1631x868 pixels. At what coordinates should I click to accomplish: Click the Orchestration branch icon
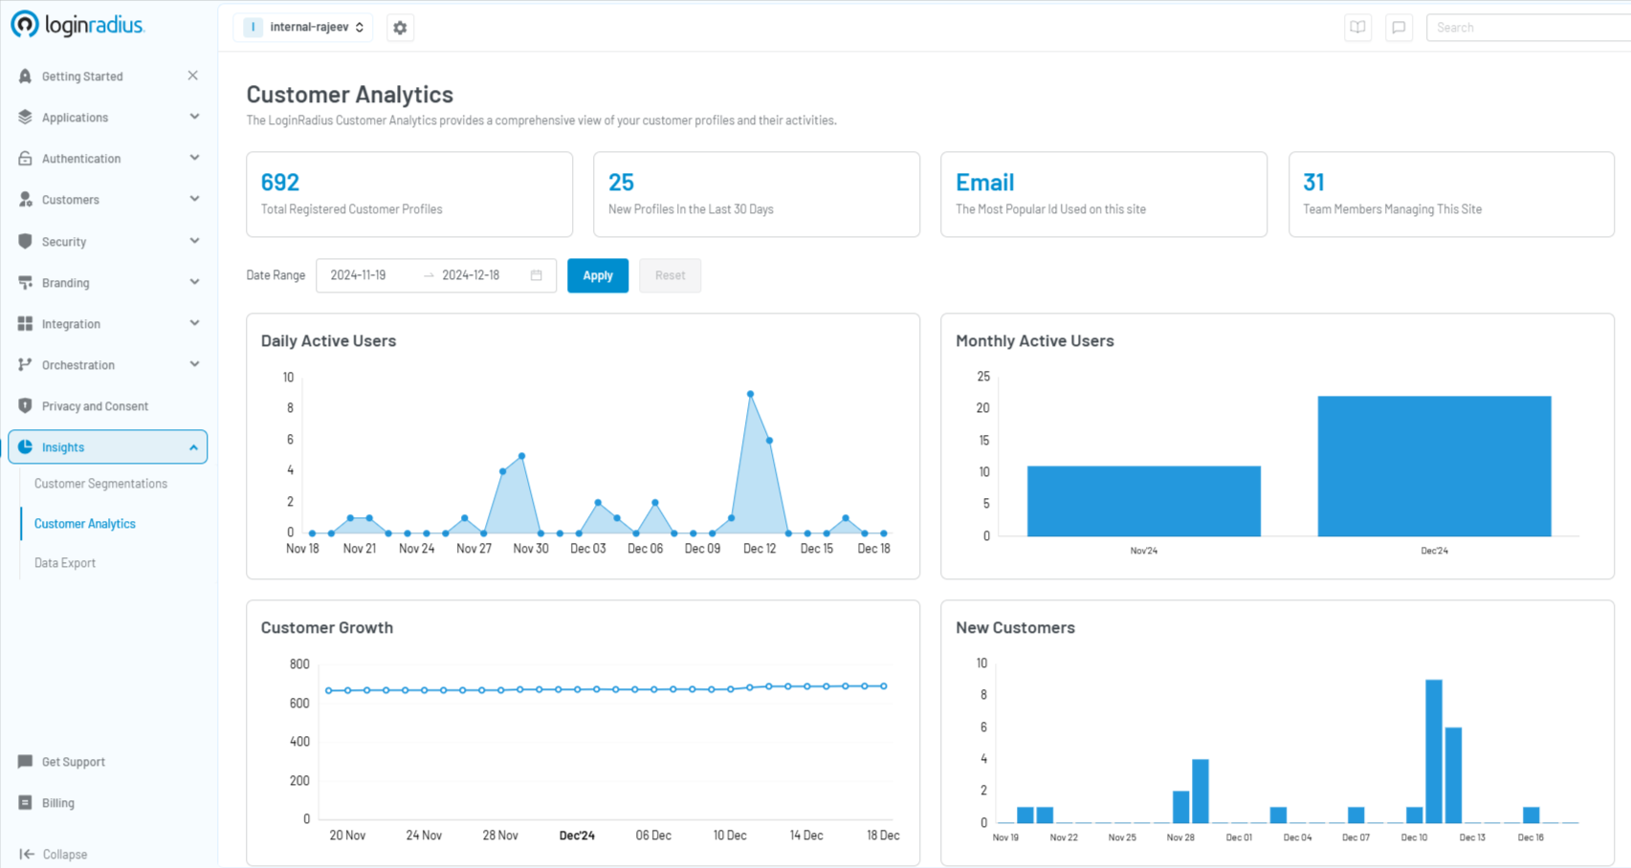[26, 365]
